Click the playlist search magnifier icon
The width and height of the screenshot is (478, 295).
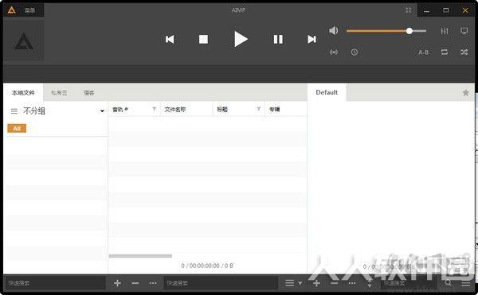click(448, 283)
